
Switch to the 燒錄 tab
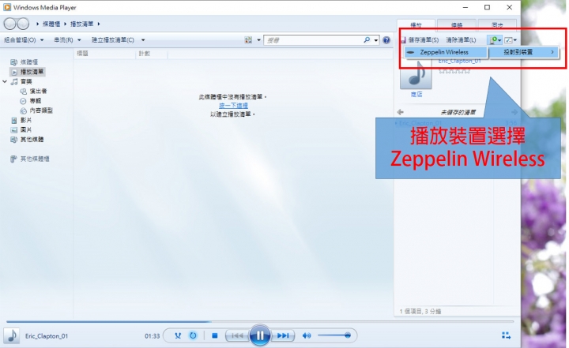point(457,24)
